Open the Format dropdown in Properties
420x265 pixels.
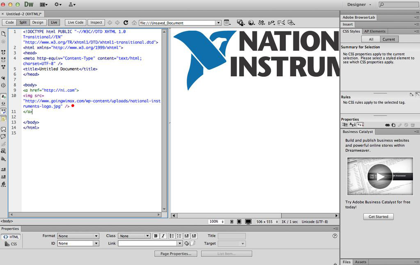coord(78,236)
